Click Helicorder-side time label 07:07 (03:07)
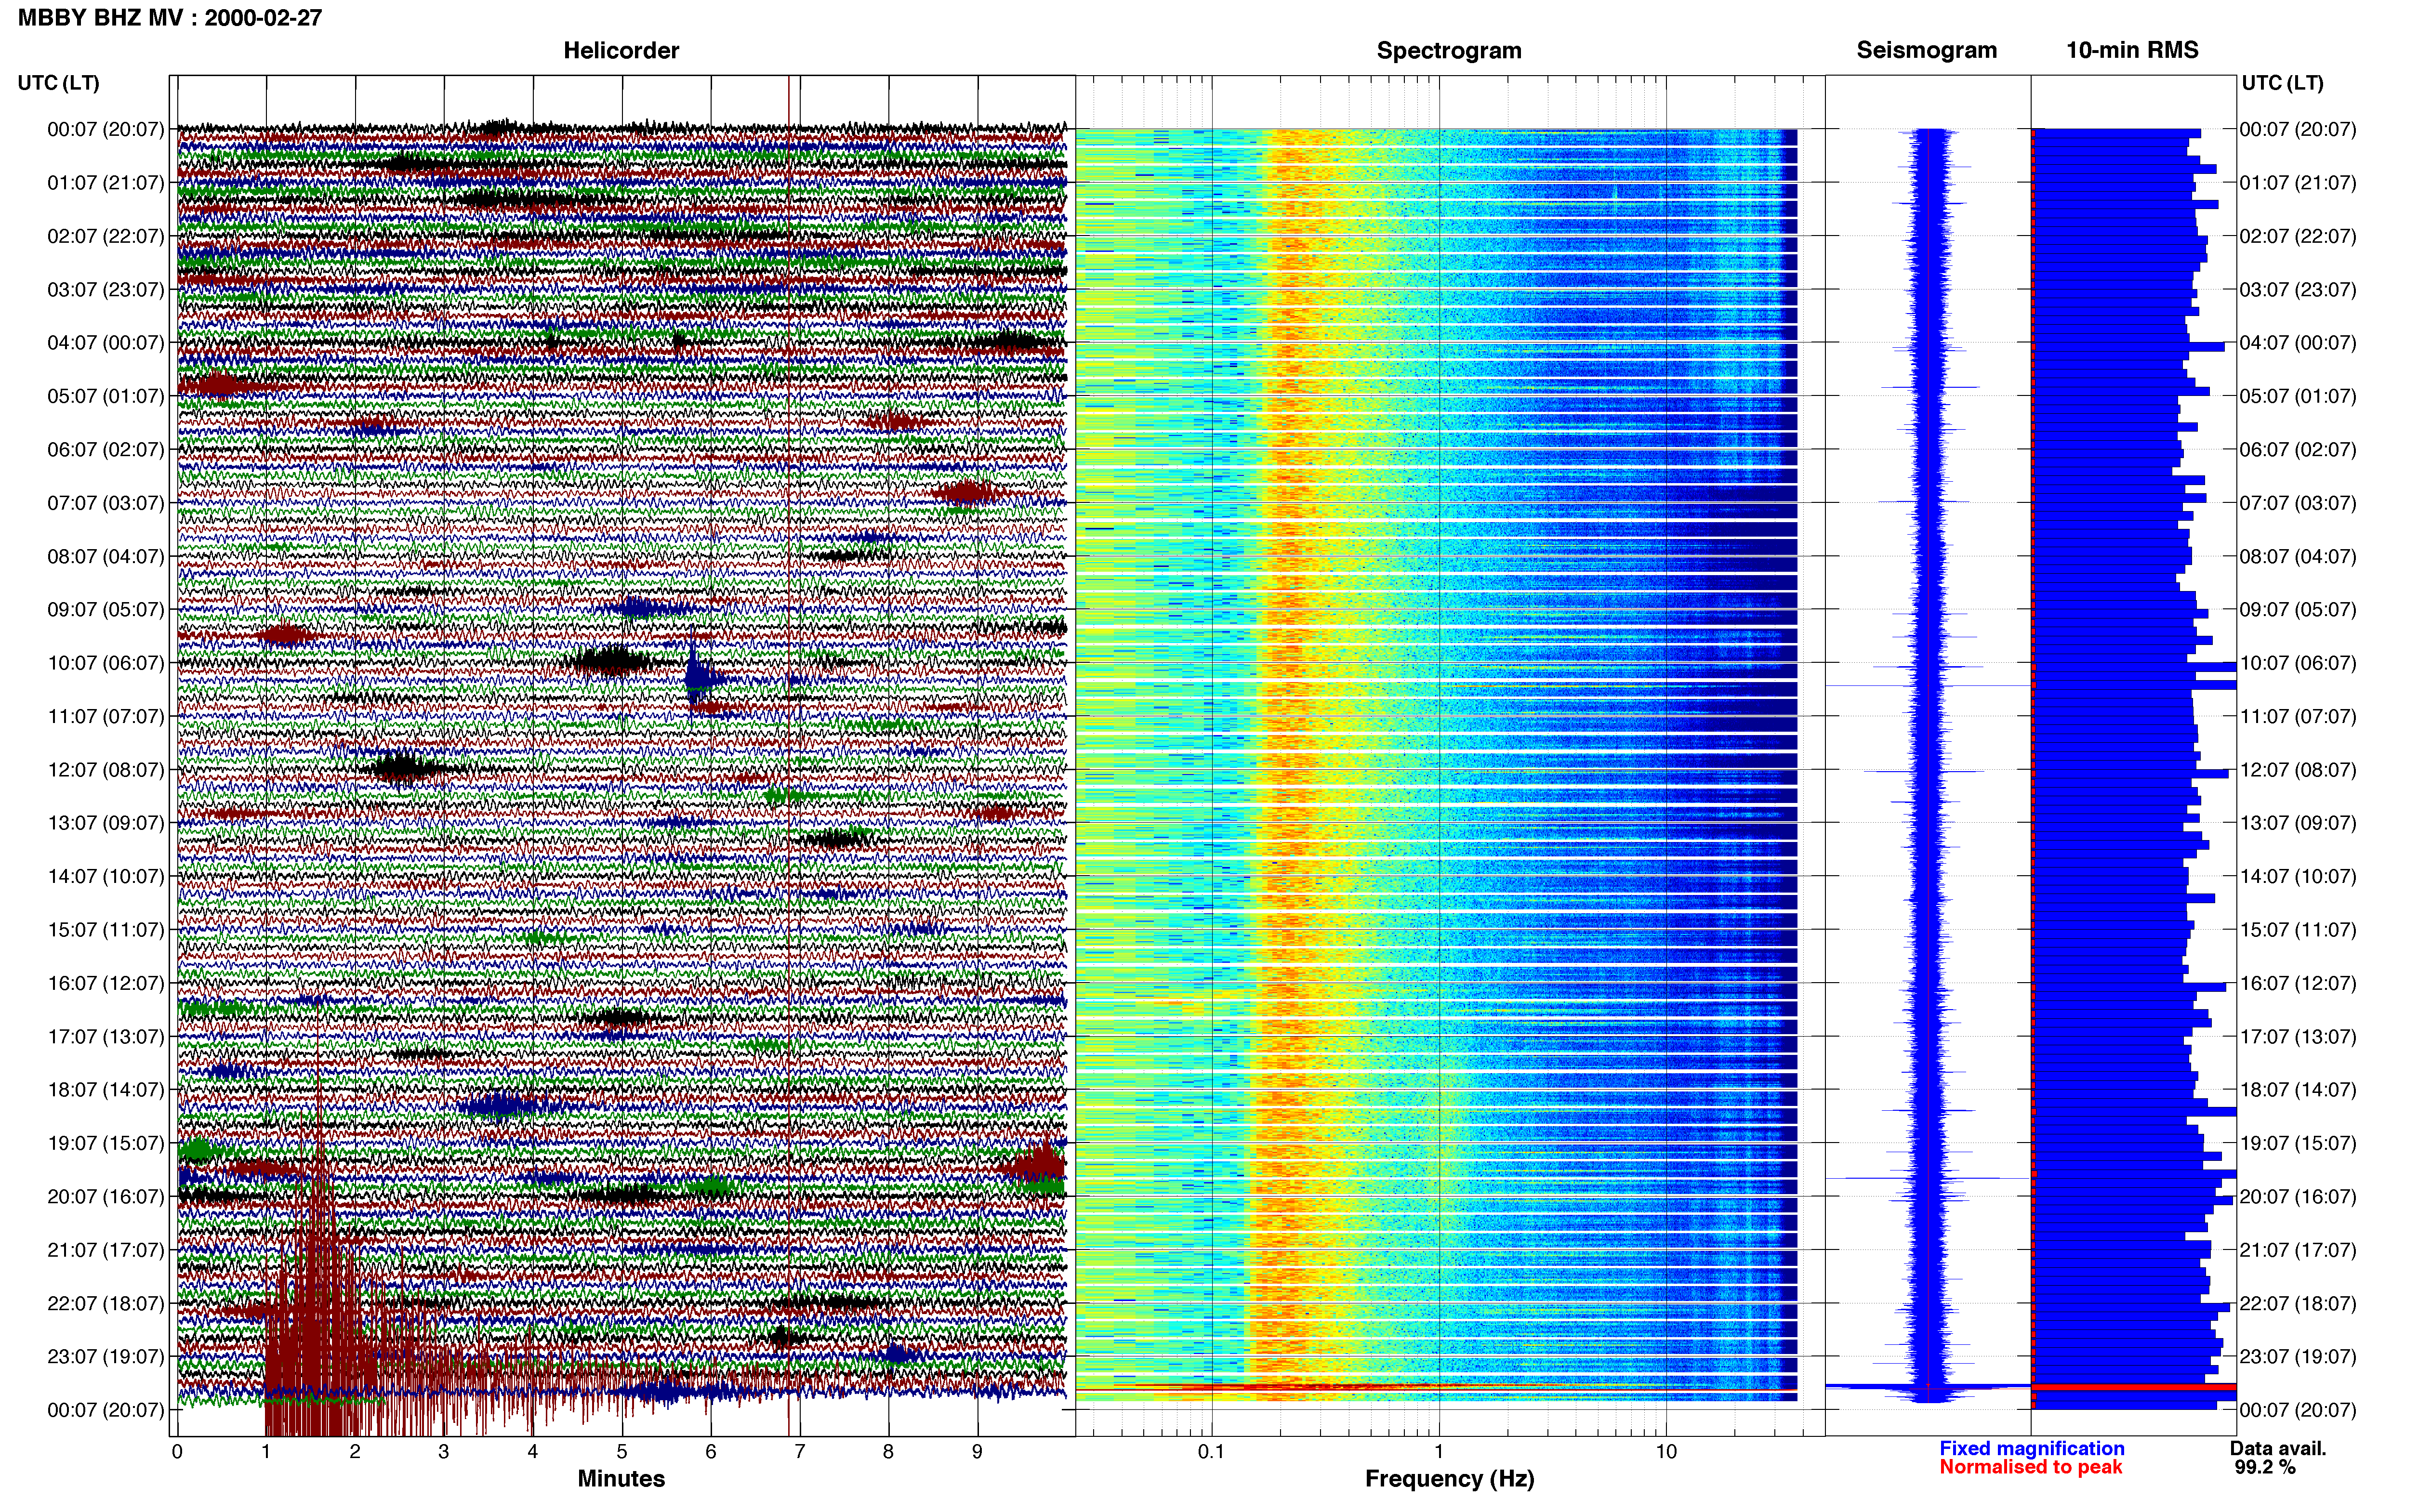 106,503
